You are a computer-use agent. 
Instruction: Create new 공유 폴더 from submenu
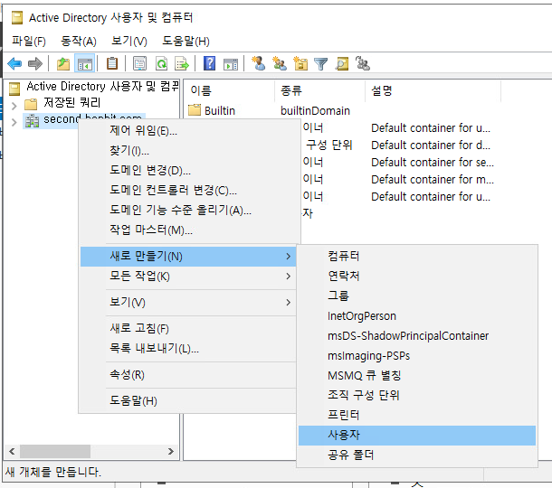point(417,455)
